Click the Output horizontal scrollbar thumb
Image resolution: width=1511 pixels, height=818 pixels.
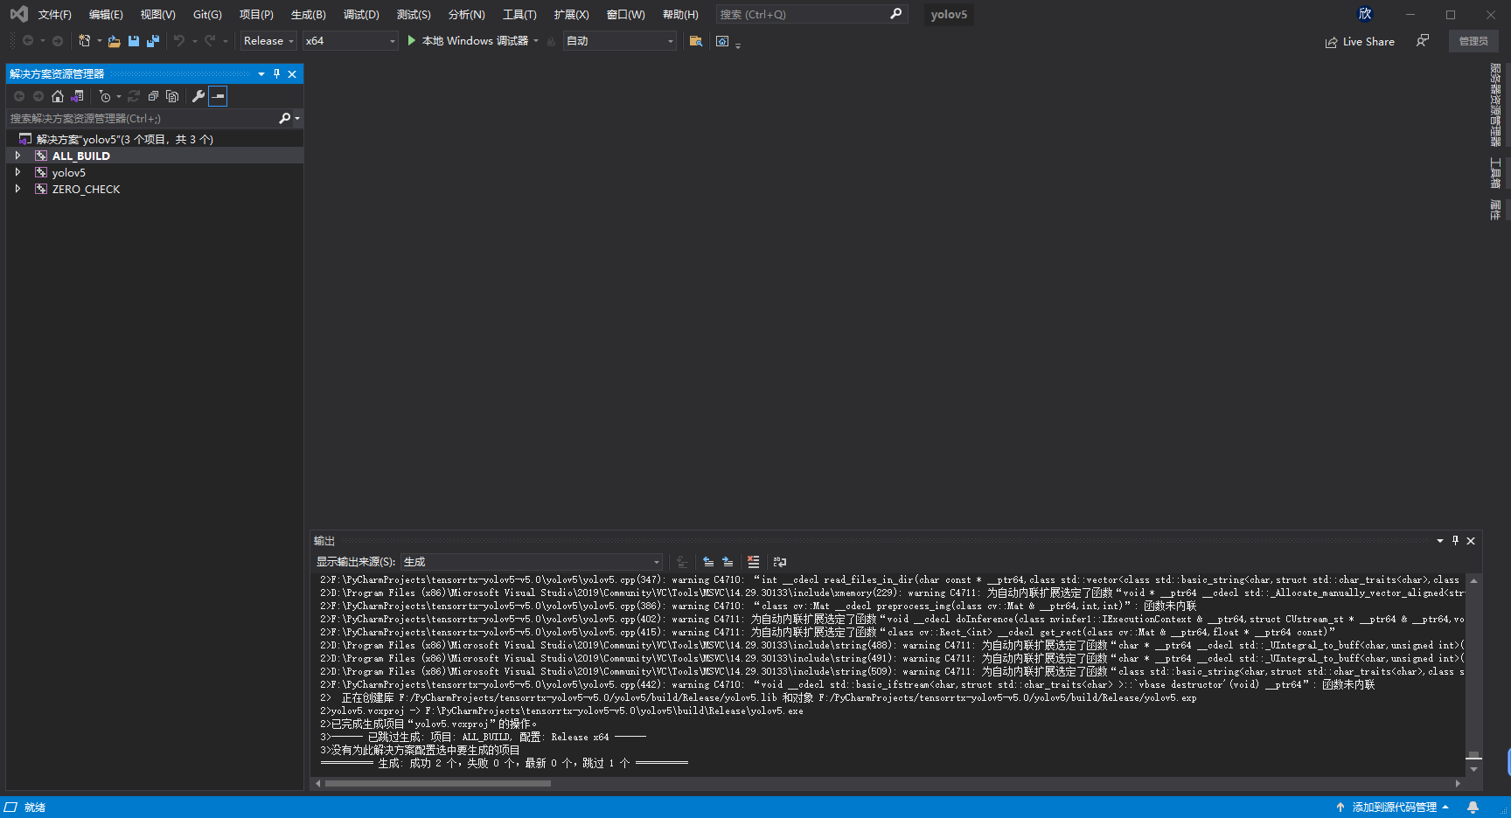[438, 783]
